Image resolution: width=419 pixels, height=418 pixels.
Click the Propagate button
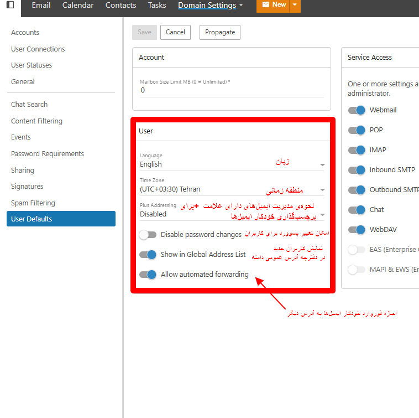(219, 32)
